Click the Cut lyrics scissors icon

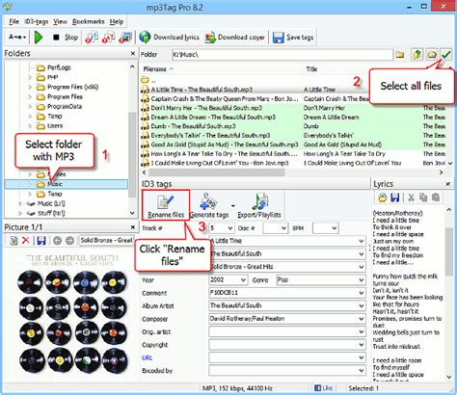(411, 197)
